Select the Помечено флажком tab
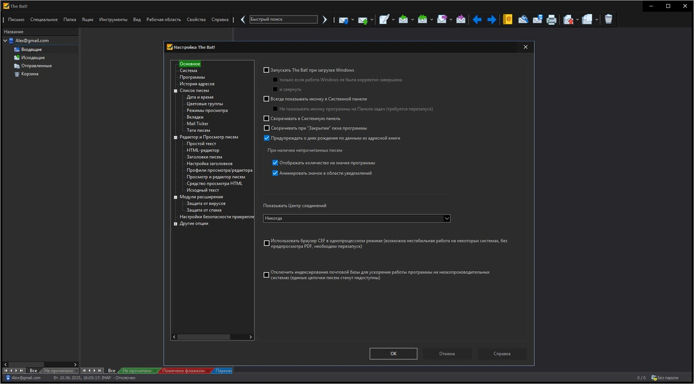 coord(183,371)
